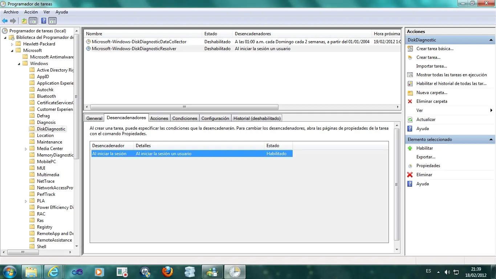
Task: Click the network tray icon
Action: 456,272
